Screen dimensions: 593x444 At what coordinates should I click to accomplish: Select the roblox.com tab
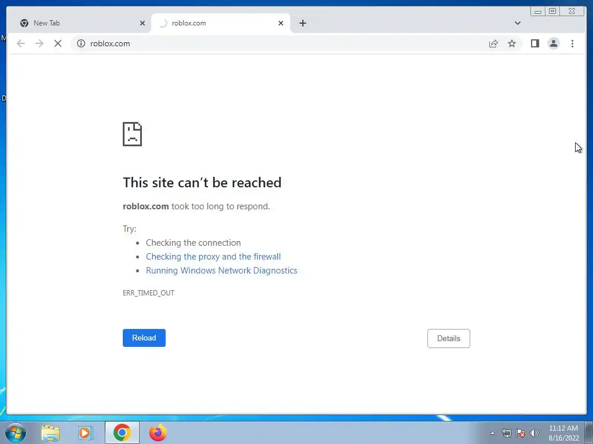pos(221,23)
